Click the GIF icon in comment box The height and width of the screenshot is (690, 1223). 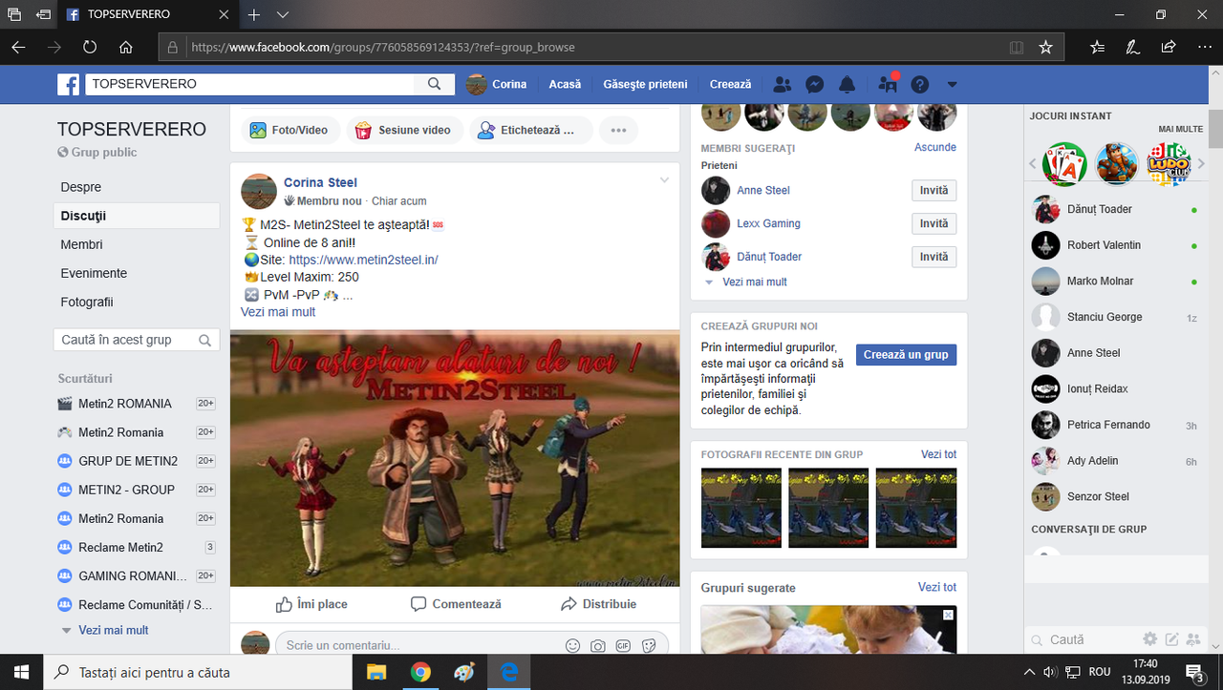(623, 646)
